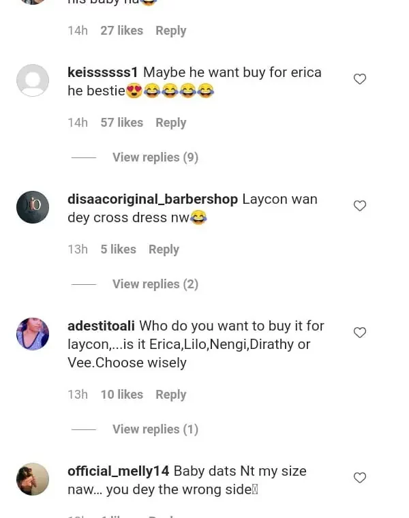Go to official_melly14's profile via username
Image resolution: width=409 pixels, height=518 pixels.
[118, 471]
